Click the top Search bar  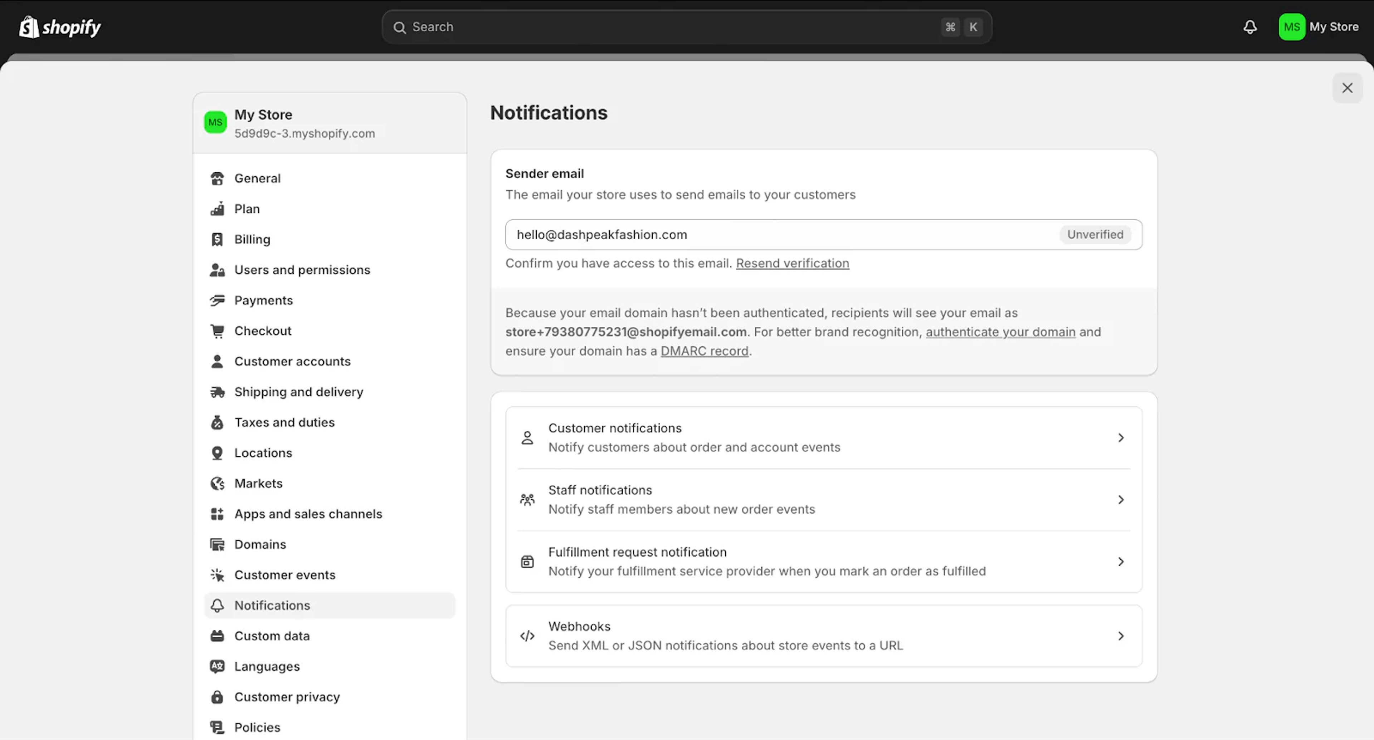pos(687,27)
